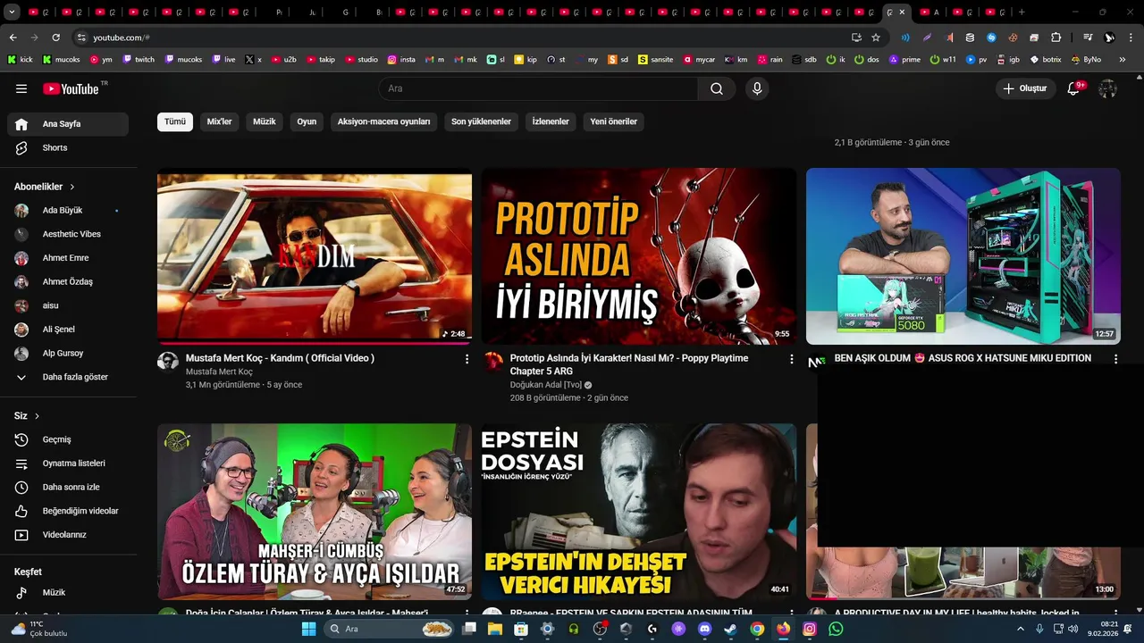Open Geçmiş history in sidebar

(x=68, y=439)
